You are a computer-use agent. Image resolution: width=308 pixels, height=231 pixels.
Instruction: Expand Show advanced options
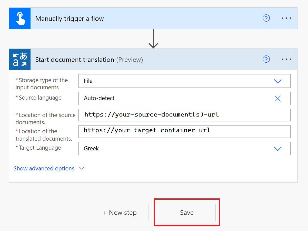pyautogui.click(x=81, y=168)
